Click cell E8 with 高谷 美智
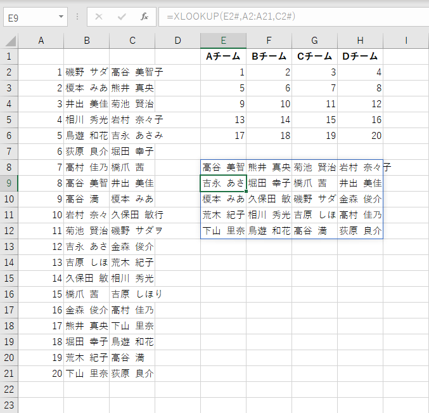 coord(223,167)
